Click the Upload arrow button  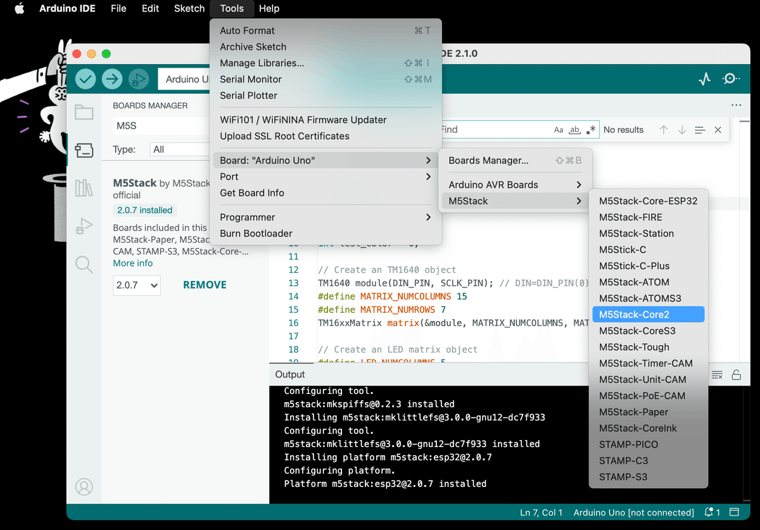coord(112,79)
